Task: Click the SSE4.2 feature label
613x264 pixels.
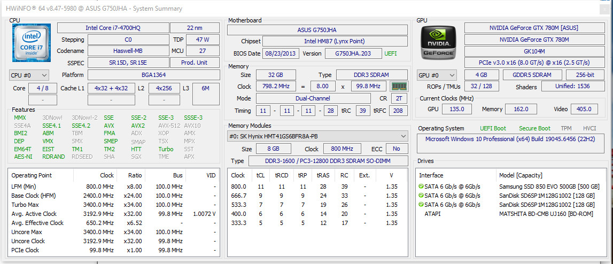Action: click(81, 126)
